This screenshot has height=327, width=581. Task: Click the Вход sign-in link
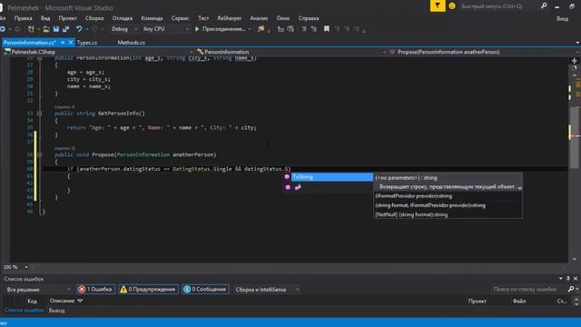[562, 18]
